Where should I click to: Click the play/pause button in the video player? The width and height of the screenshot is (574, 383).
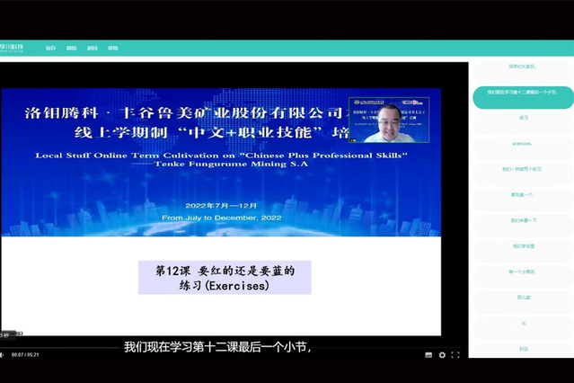tap(3, 355)
